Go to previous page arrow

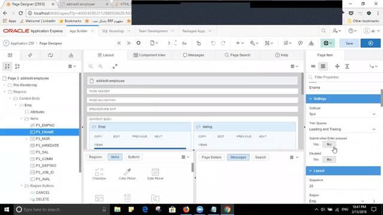[x=119, y=43]
